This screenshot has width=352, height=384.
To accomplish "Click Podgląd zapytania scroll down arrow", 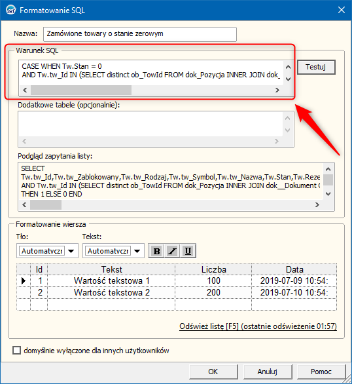I will (x=328, y=194).
